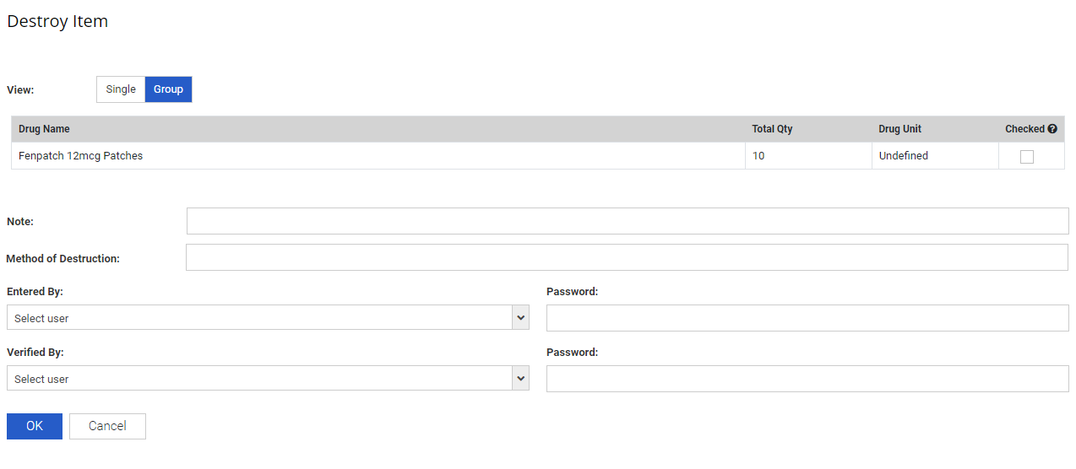The height and width of the screenshot is (469, 1076).
Task: Click the Verified By password field
Action: click(807, 379)
